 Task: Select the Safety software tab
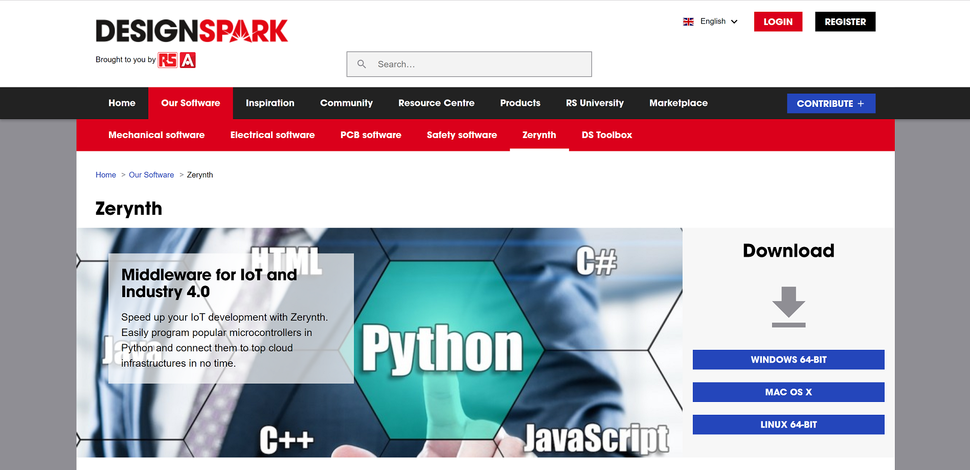pos(462,135)
